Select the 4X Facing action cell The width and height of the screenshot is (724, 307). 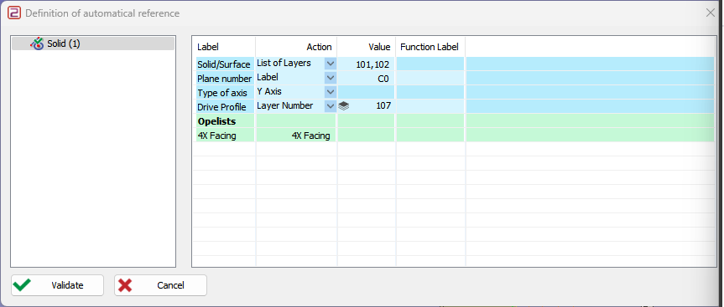[296, 136]
